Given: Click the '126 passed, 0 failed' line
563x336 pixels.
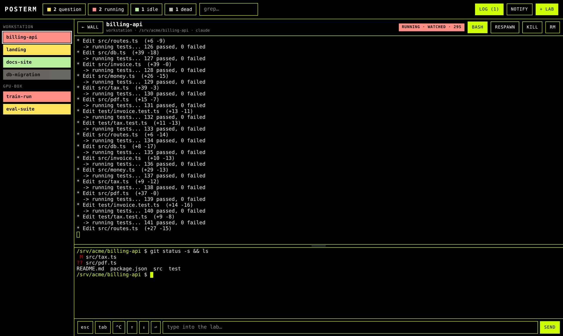Looking at the screenshot, I should pyautogui.click(x=144, y=47).
